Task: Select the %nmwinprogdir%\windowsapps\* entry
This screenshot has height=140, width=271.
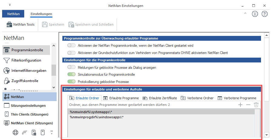Action: (x=161, y=117)
